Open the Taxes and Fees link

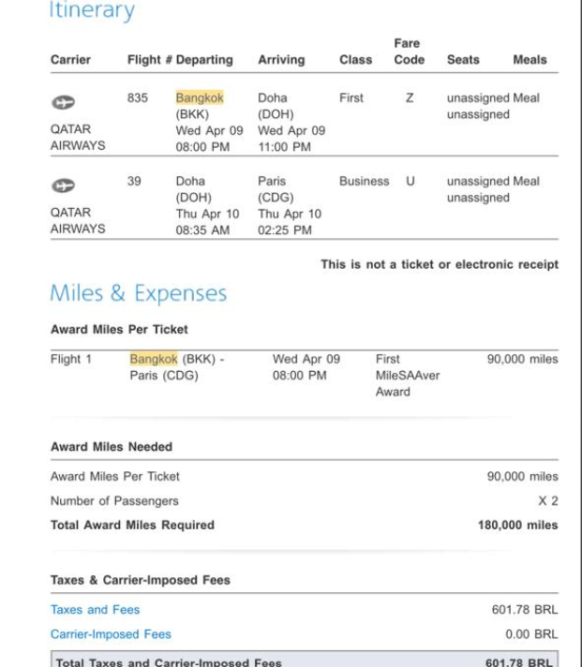click(95, 610)
